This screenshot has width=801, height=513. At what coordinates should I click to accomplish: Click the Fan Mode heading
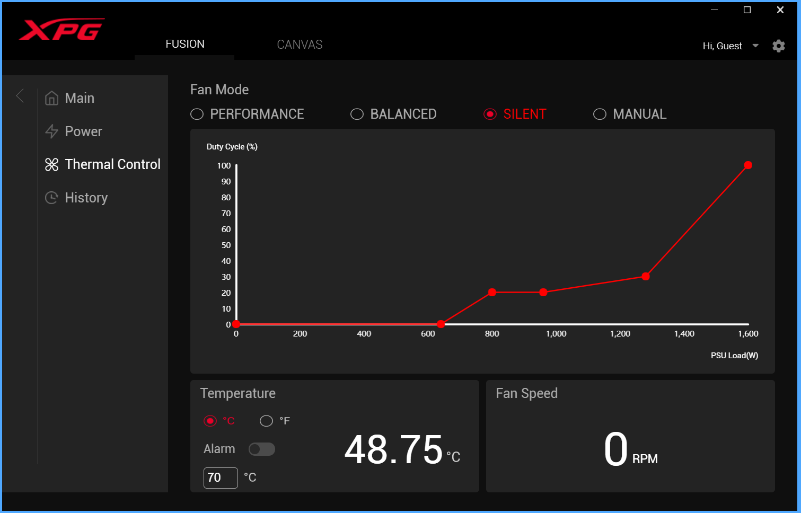click(x=219, y=90)
